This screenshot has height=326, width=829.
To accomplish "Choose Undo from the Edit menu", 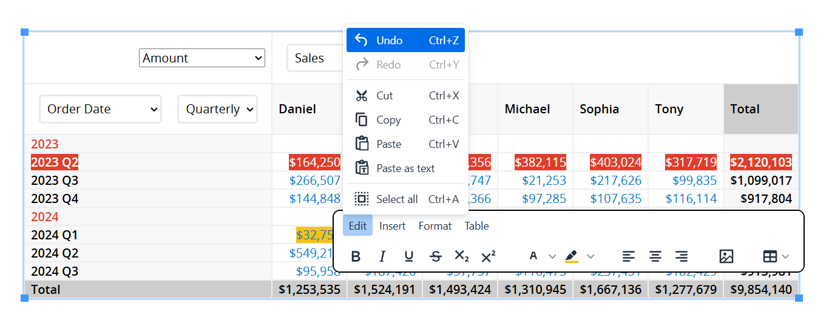I will [405, 41].
